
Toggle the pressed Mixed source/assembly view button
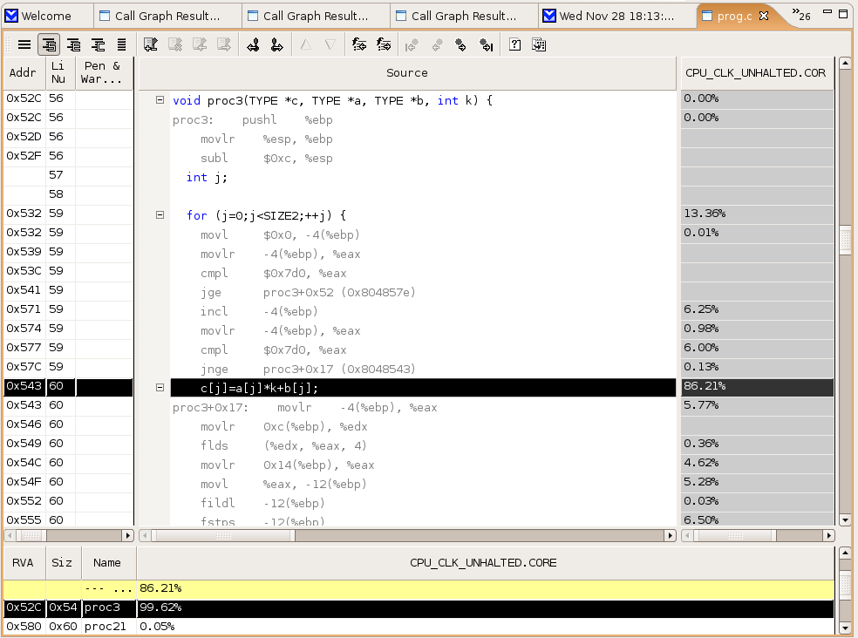(49, 44)
